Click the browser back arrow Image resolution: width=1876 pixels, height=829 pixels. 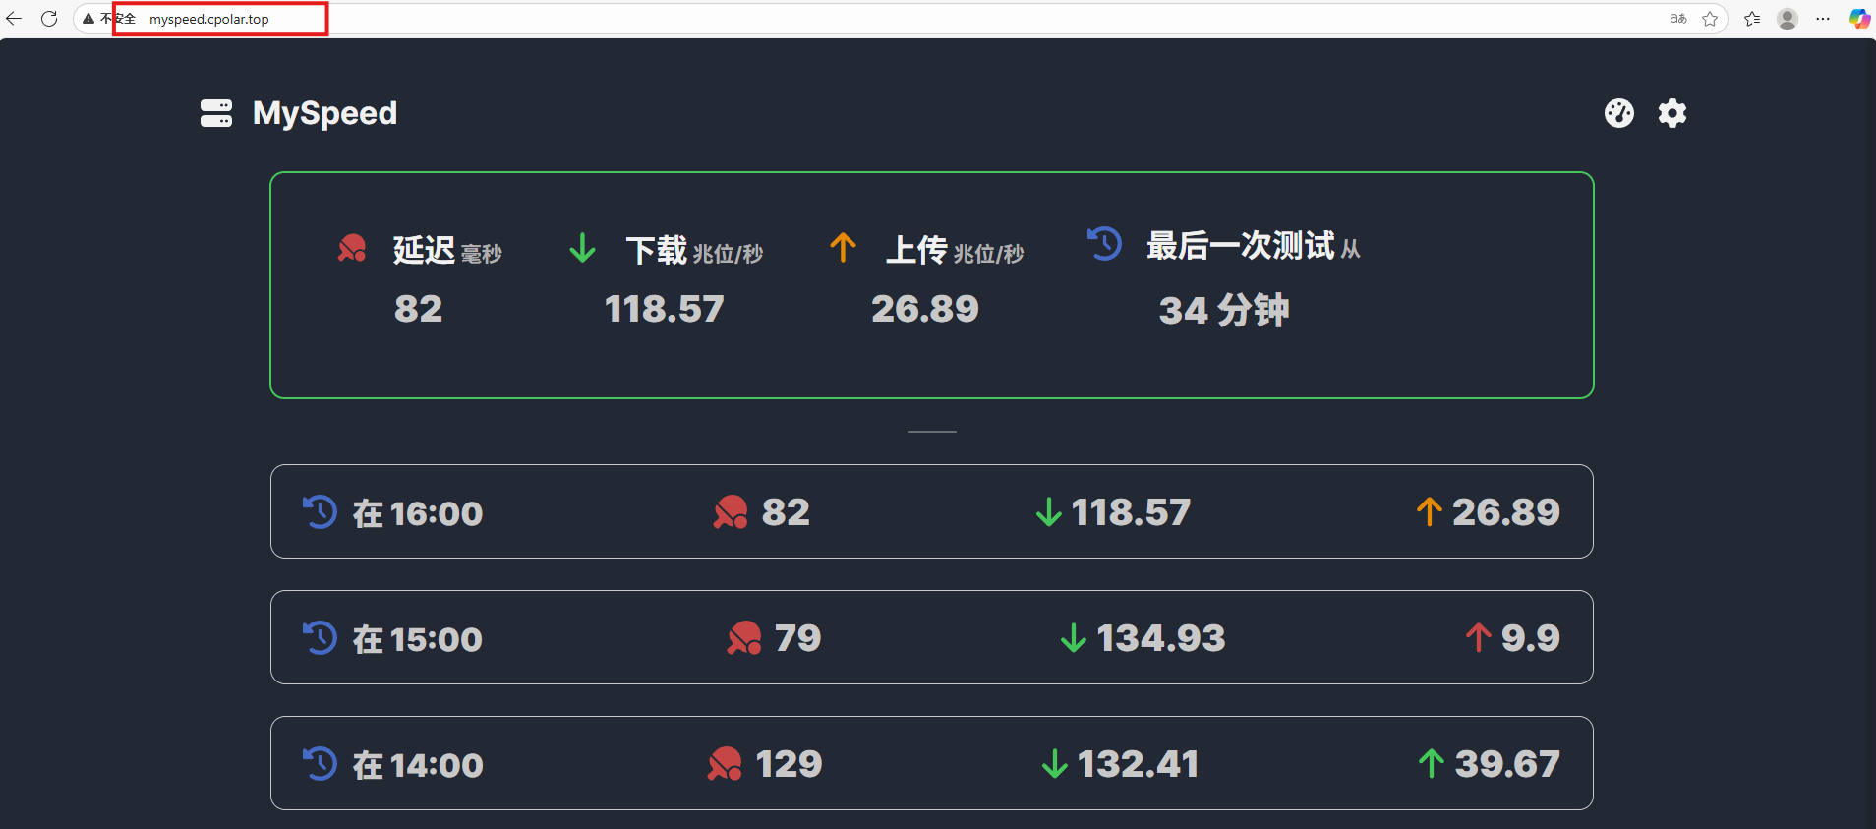[x=14, y=19]
